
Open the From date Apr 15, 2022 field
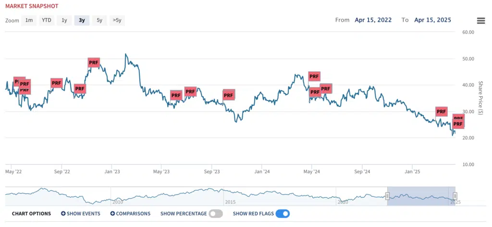pos(373,20)
